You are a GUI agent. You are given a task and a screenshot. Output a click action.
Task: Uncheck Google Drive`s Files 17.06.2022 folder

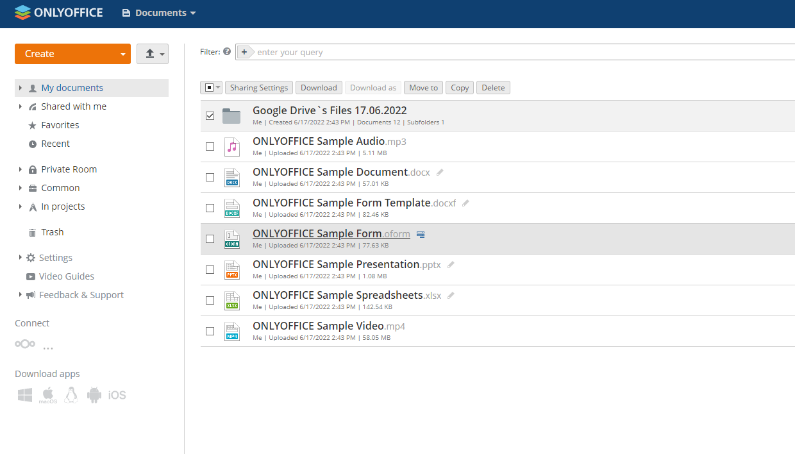coord(210,115)
